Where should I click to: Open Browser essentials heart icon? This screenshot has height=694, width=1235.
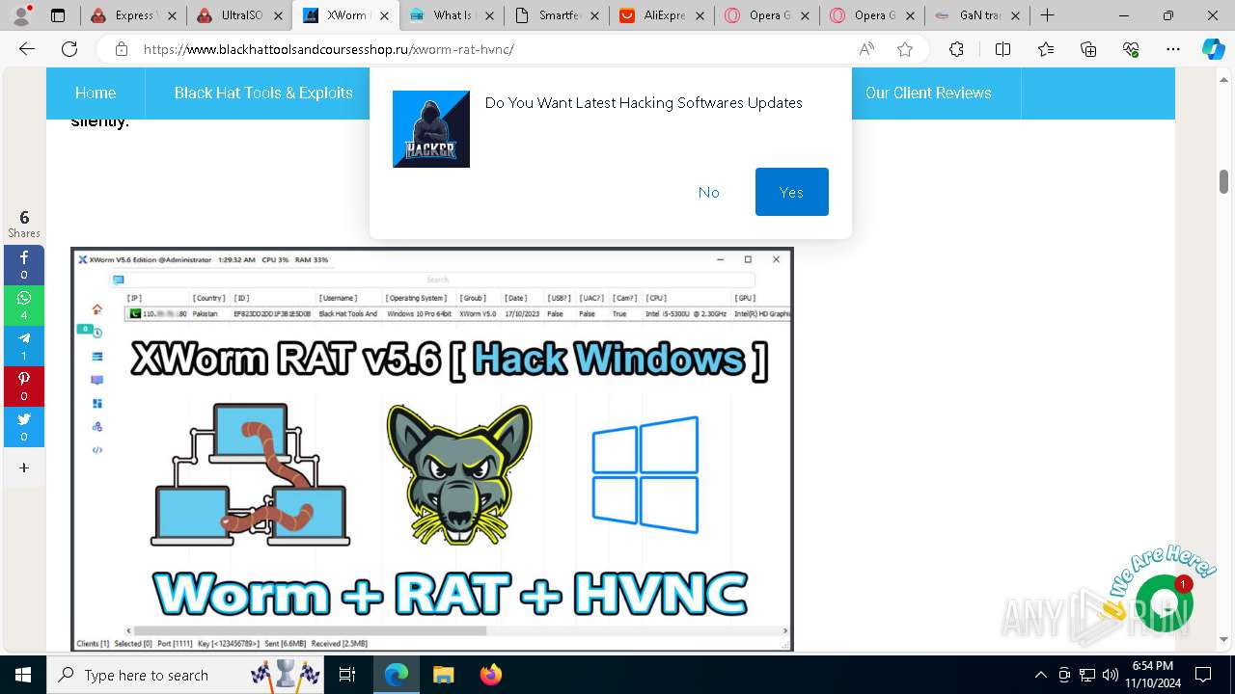click(x=1131, y=49)
